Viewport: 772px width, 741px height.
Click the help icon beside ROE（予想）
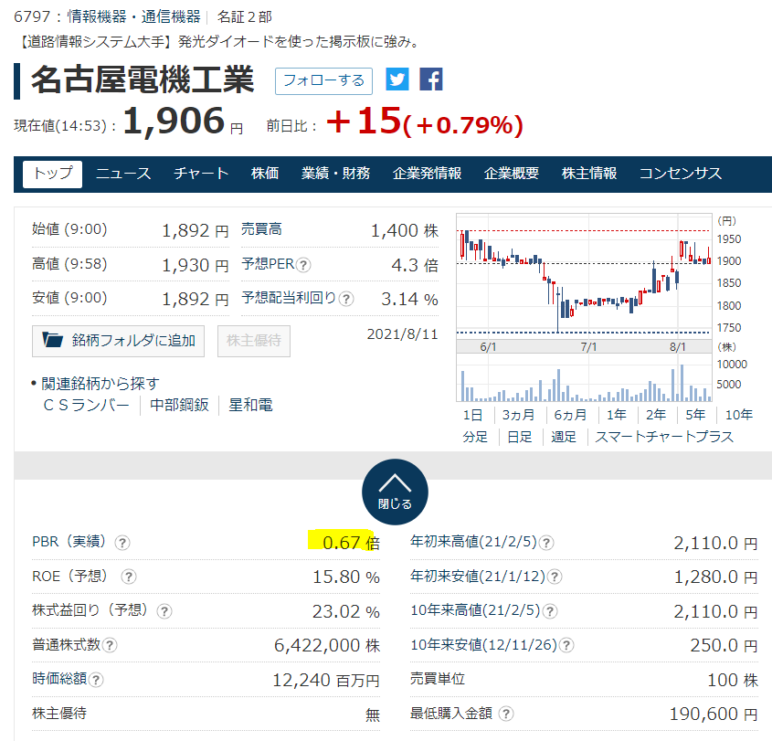pos(129,577)
